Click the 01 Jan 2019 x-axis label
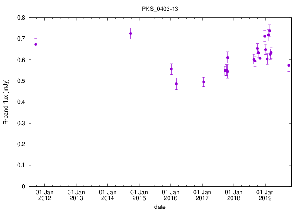 (265, 195)
